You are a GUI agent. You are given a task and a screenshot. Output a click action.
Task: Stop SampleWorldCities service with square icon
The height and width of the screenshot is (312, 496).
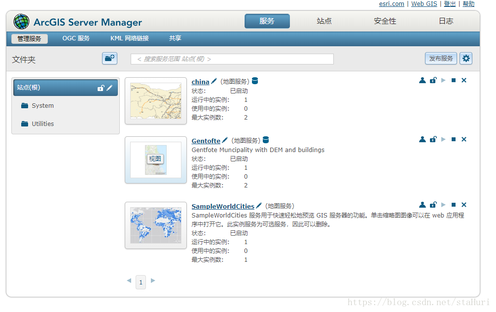pos(454,205)
